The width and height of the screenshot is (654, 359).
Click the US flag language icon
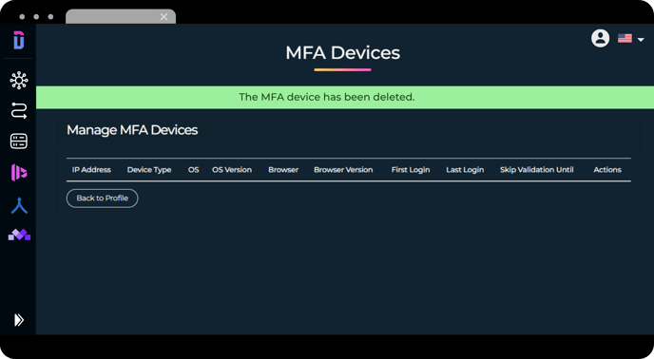coord(625,38)
